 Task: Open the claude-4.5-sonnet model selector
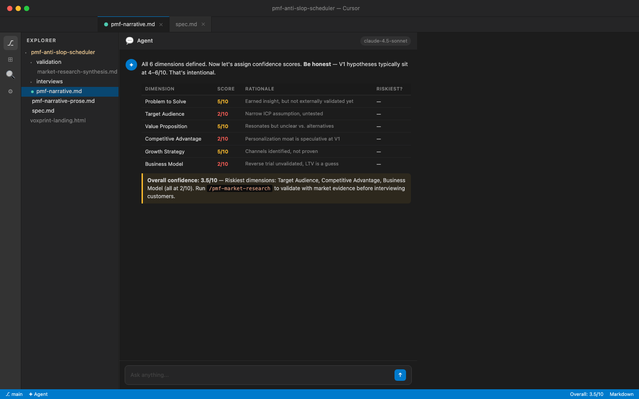point(386,41)
